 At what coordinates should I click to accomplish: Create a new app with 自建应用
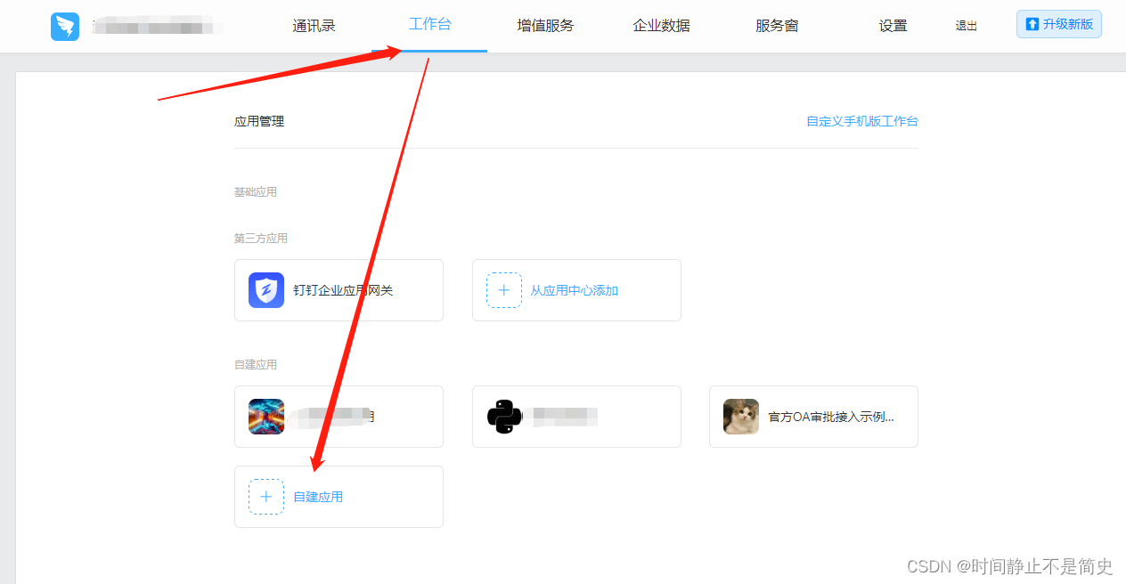[318, 496]
